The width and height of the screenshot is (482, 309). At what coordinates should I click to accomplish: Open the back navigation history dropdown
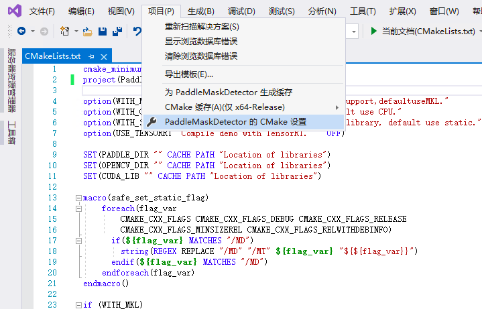point(33,32)
